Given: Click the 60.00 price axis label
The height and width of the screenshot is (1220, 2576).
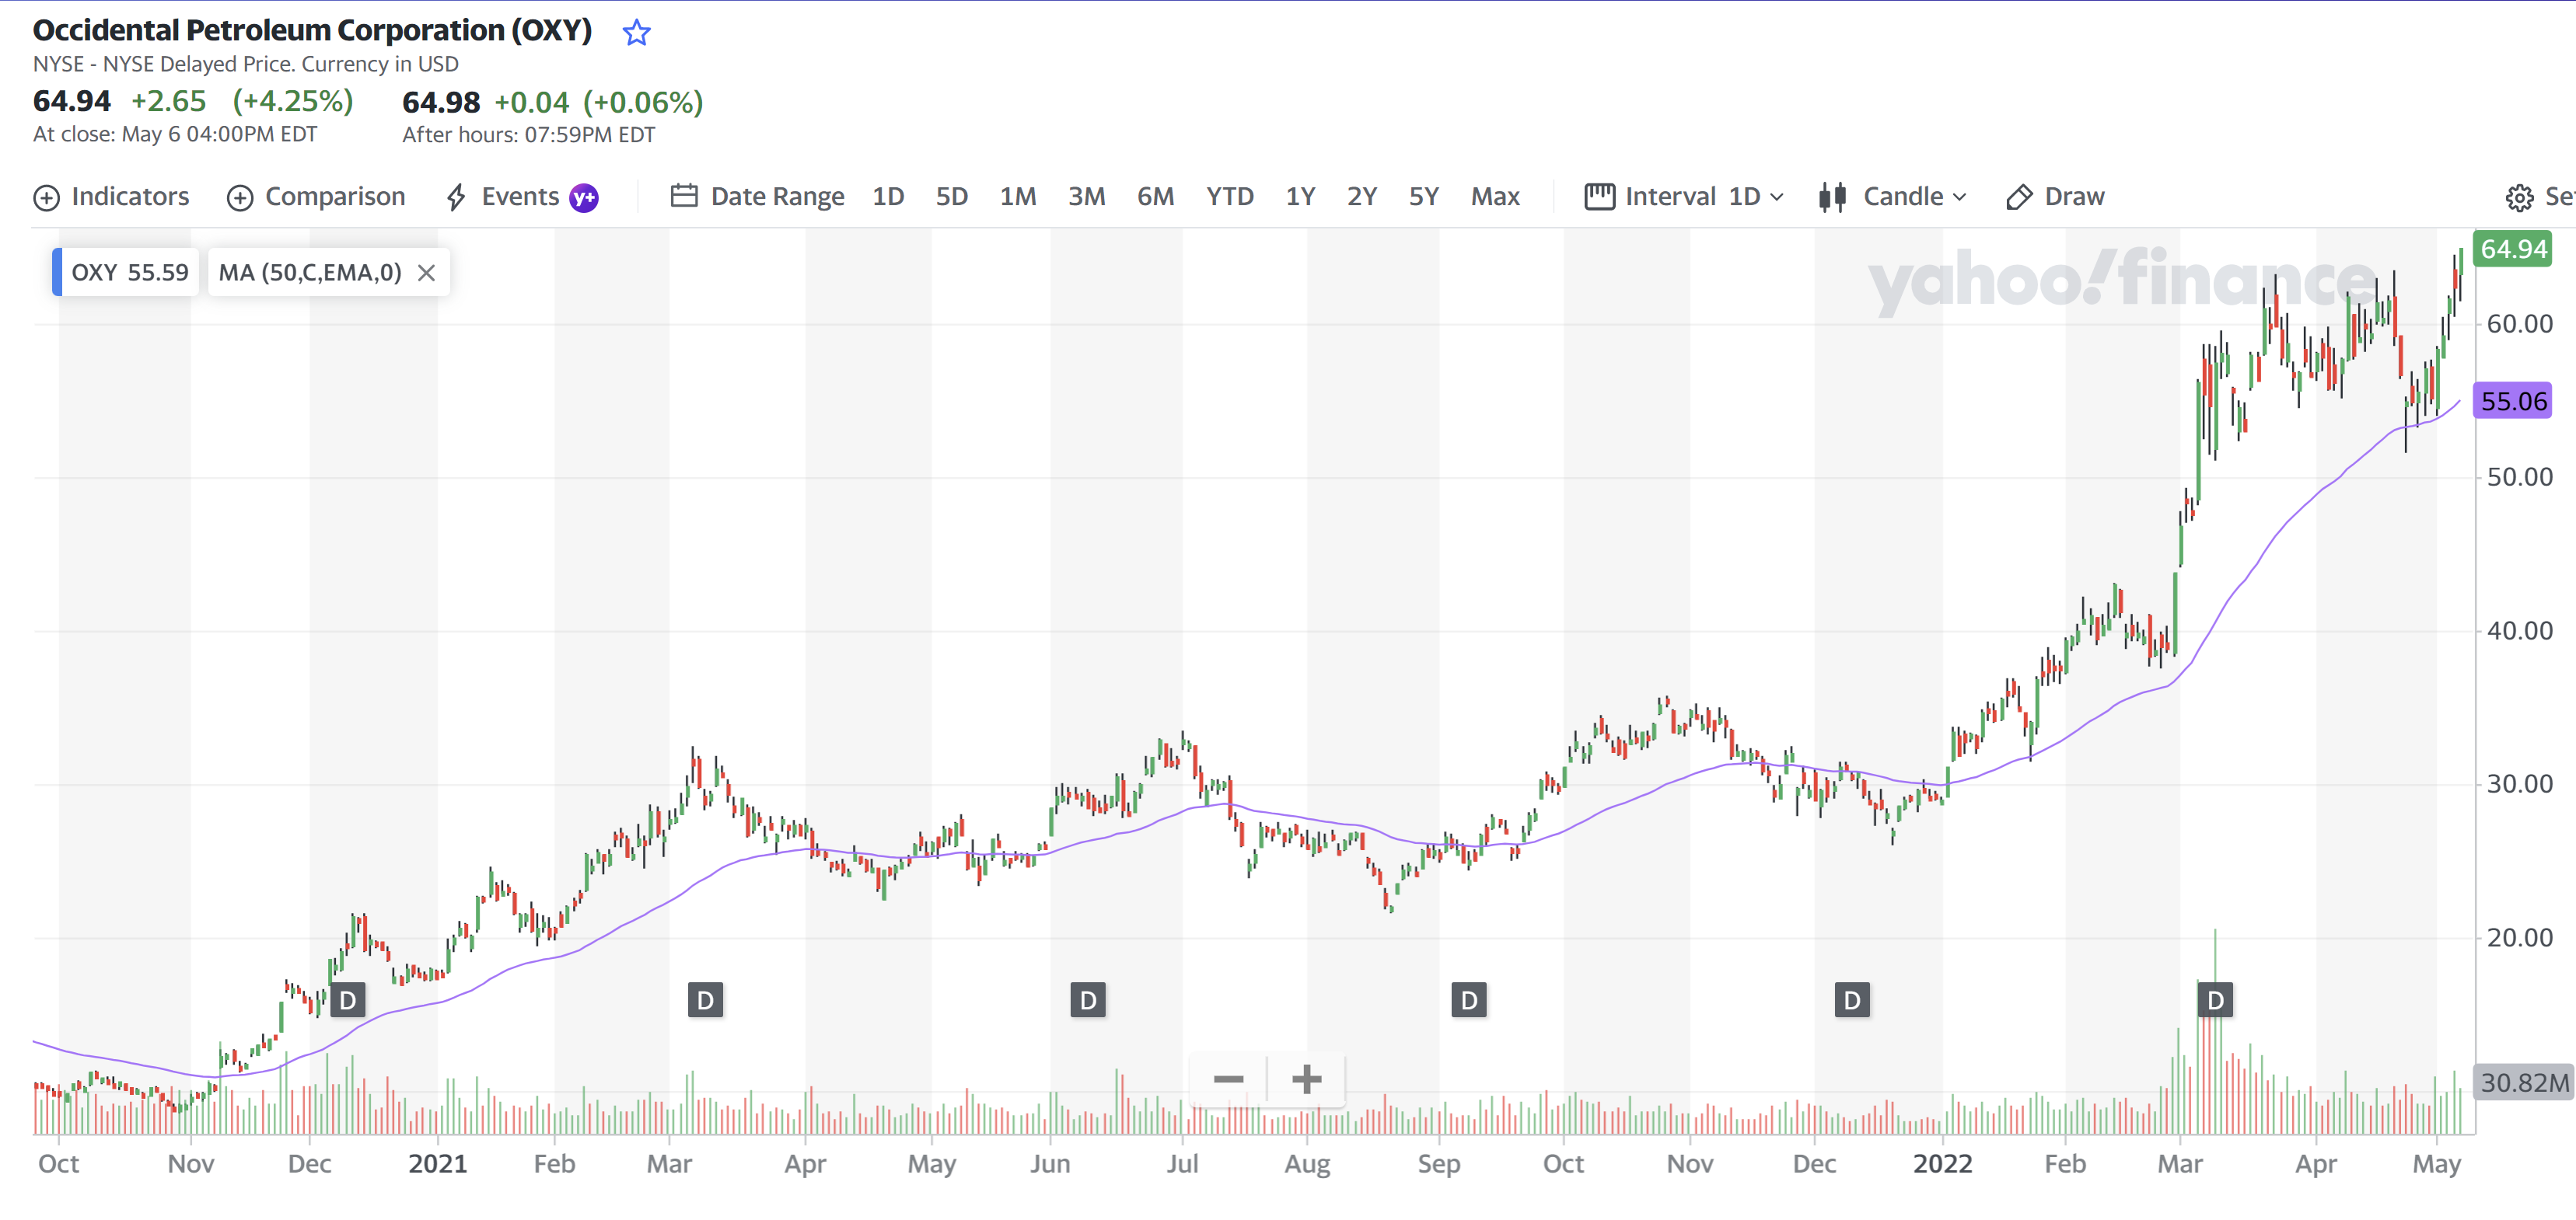Looking at the screenshot, I should click(x=2519, y=324).
